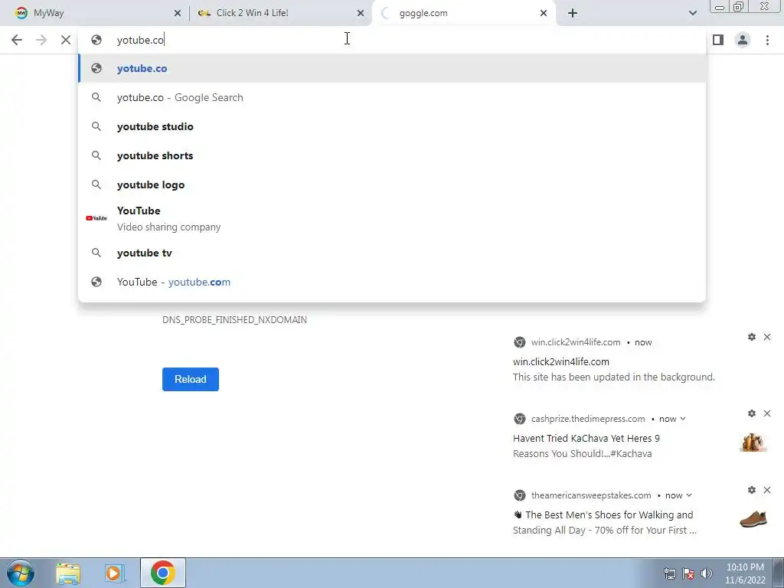Open the Best Men's Shoes notification

point(642,511)
